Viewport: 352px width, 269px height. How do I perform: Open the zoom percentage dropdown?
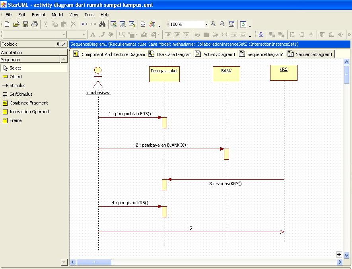point(206,24)
